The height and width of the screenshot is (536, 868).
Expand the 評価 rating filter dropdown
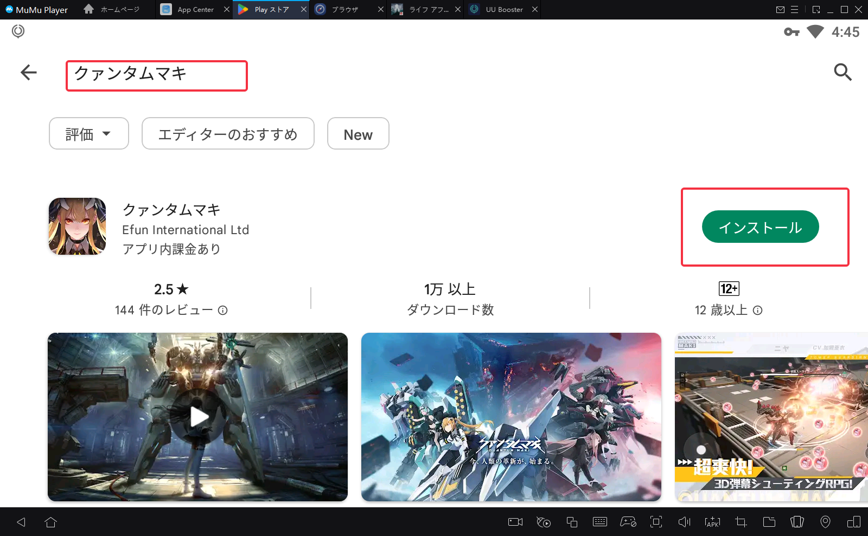(89, 133)
